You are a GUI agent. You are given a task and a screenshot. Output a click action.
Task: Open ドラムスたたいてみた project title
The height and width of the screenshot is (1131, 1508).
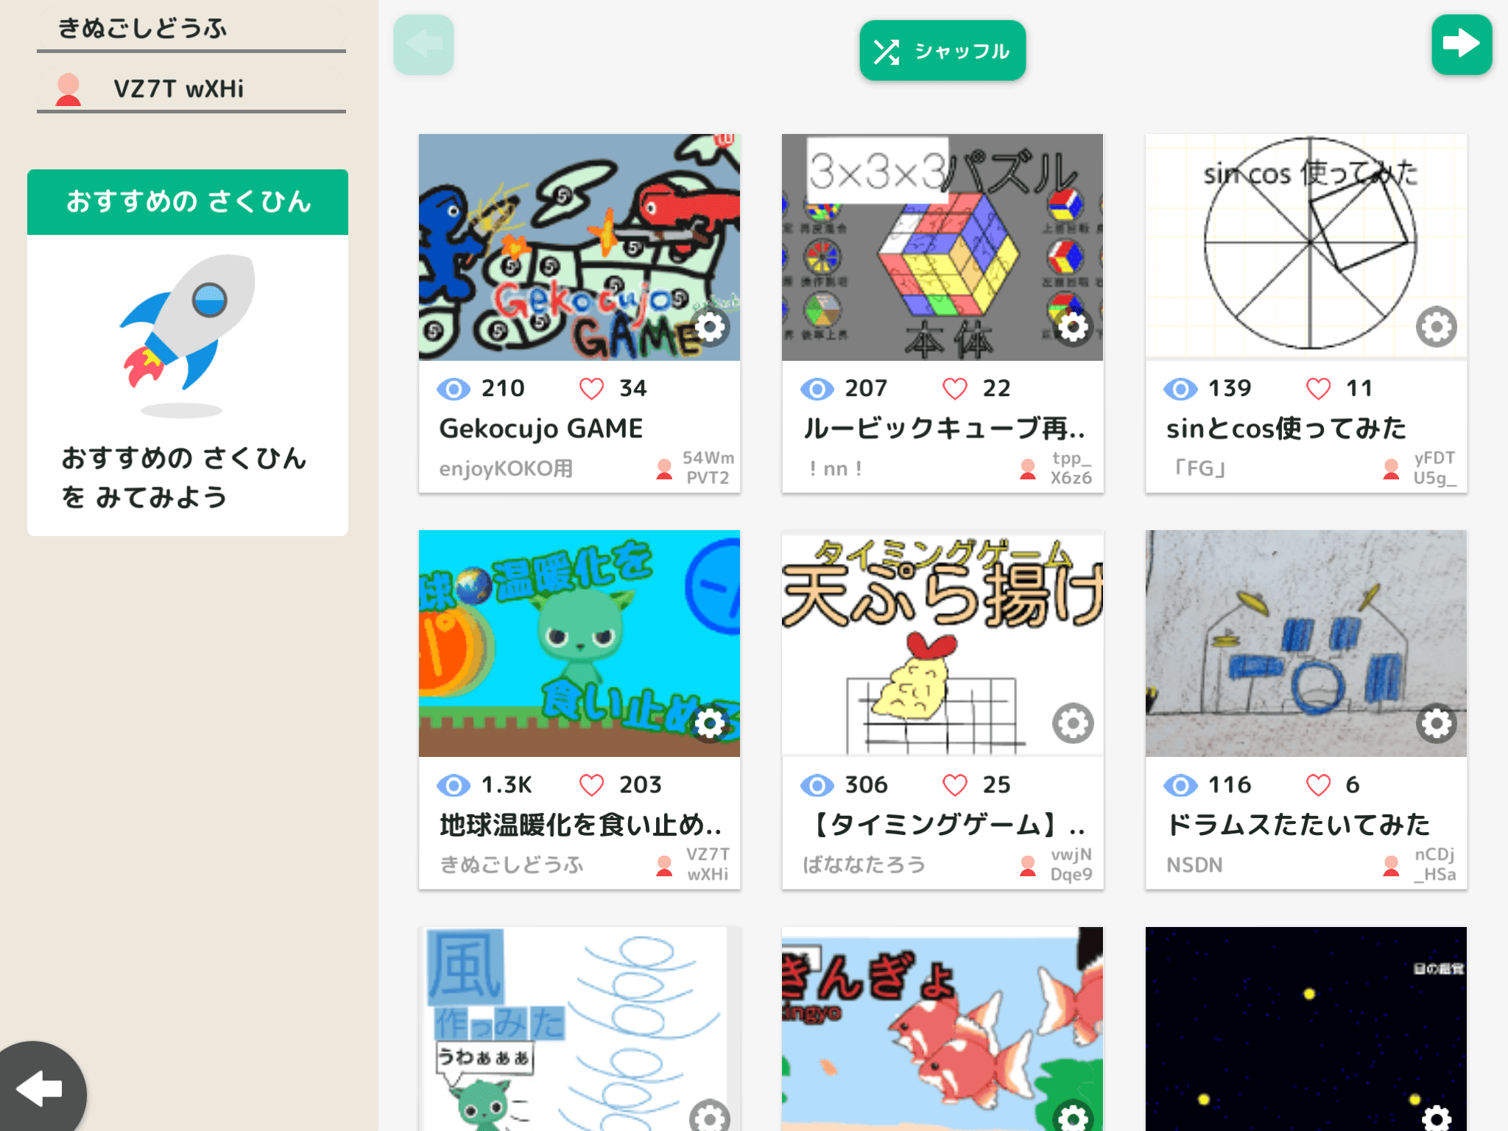[x=1298, y=824]
